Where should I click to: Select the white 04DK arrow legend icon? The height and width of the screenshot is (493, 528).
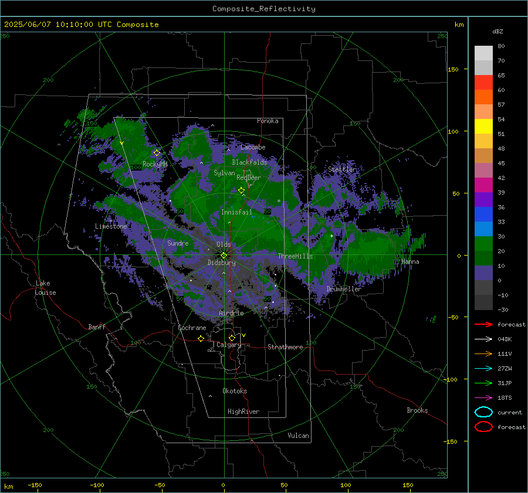point(483,339)
